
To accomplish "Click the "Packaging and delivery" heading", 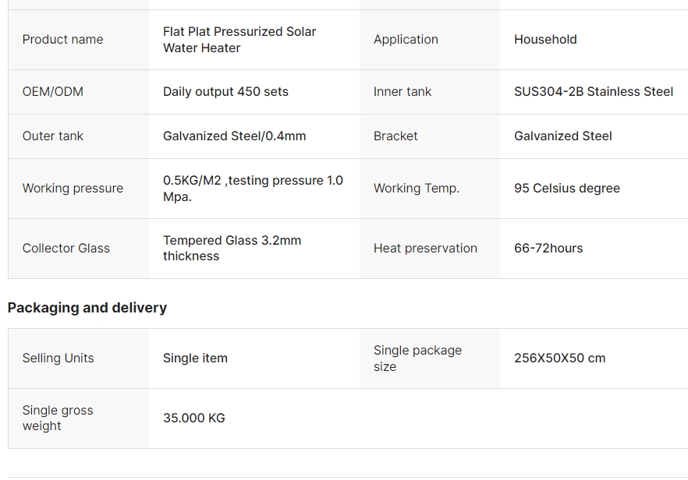I will (x=87, y=308).
